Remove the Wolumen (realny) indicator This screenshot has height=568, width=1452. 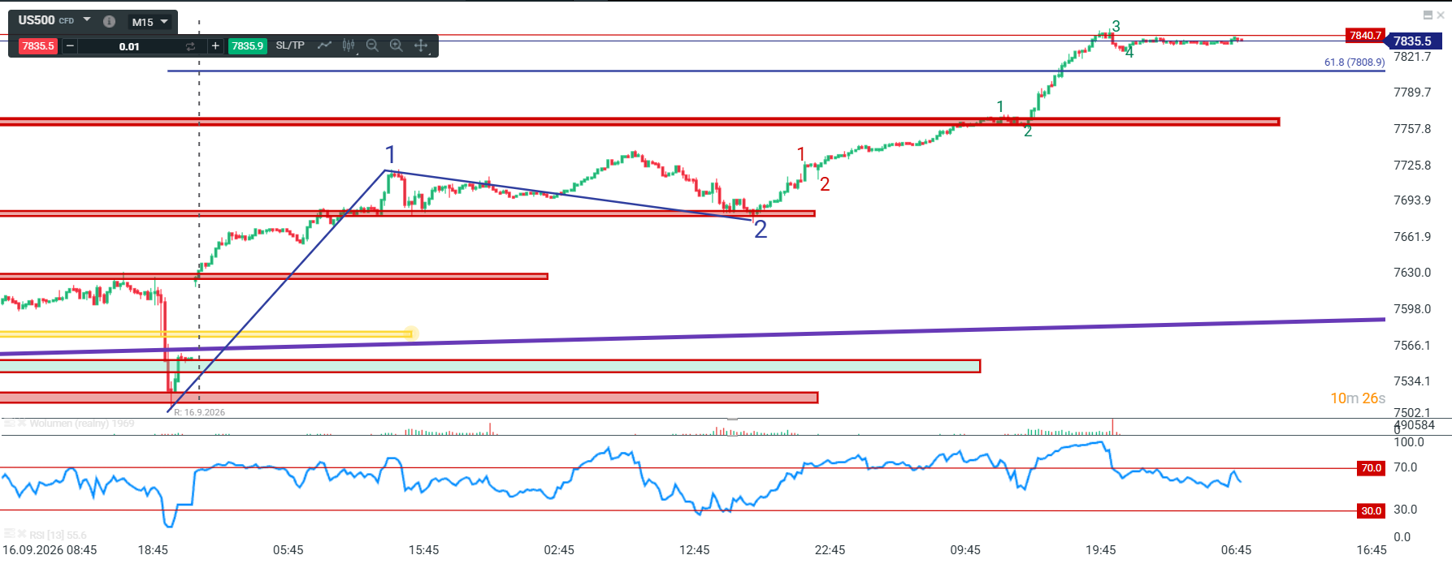(x=22, y=423)
